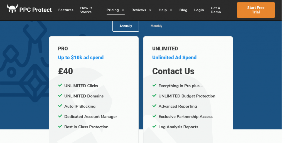Click the Get a Demo link

click(216, 10)
